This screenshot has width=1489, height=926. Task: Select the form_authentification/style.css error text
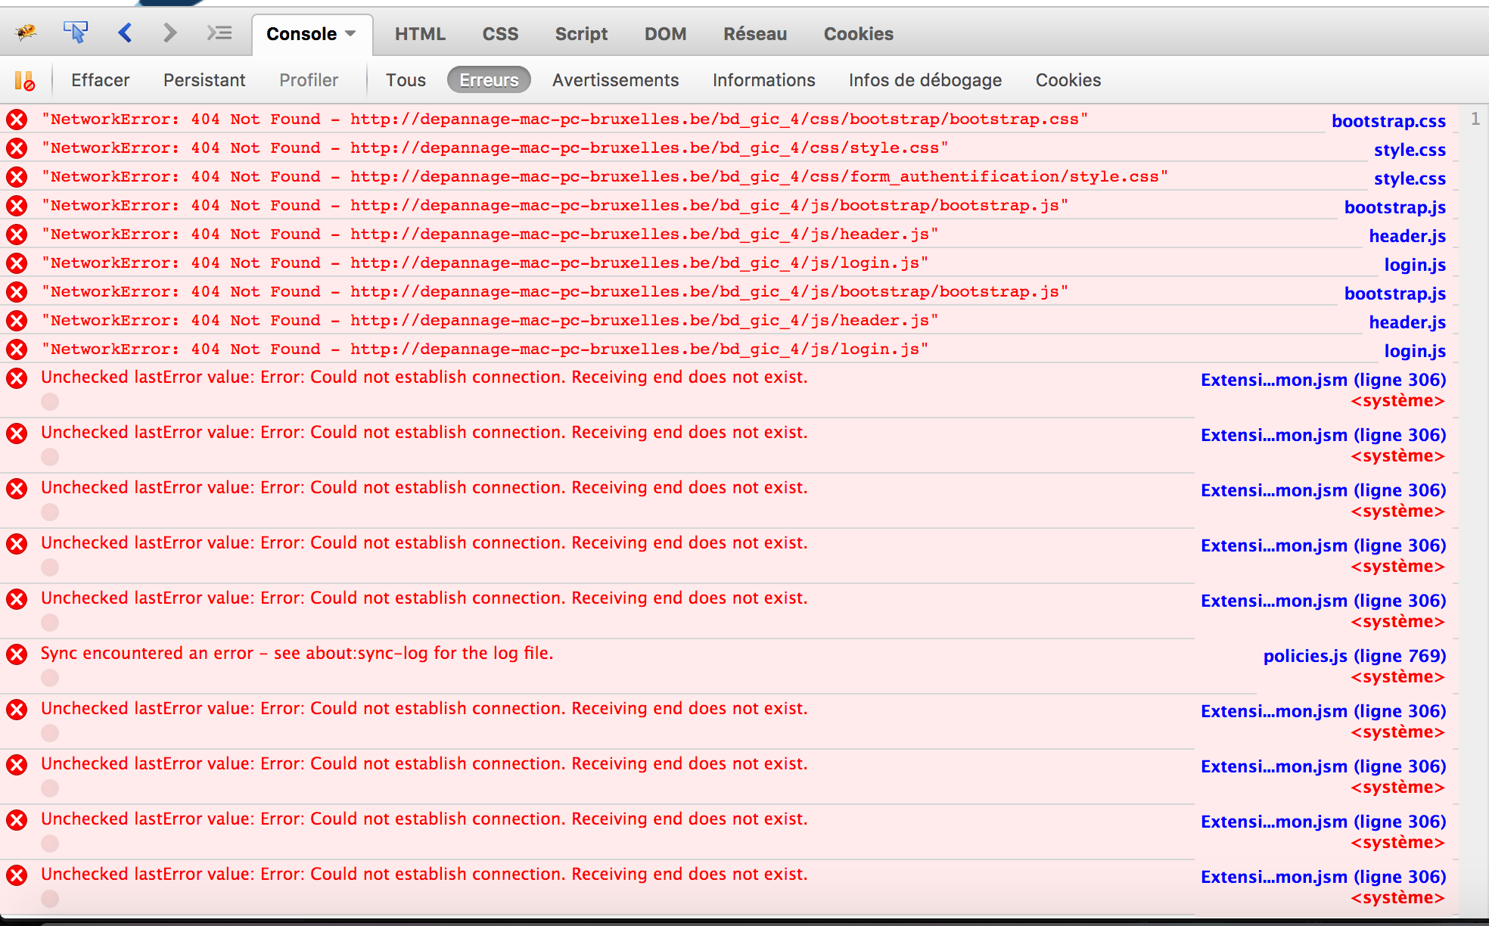click(605, 177)
